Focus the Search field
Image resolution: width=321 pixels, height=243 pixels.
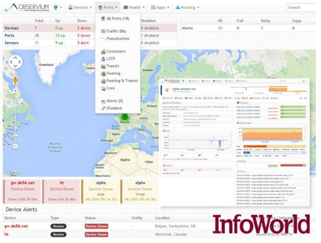point(301,7)
